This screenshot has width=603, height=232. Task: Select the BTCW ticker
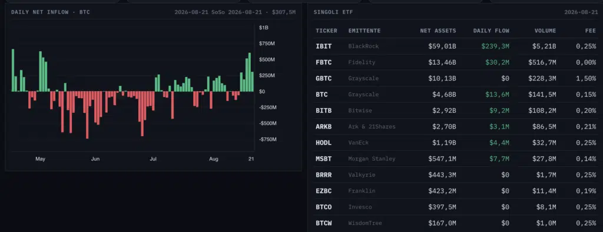coord(324,223)
